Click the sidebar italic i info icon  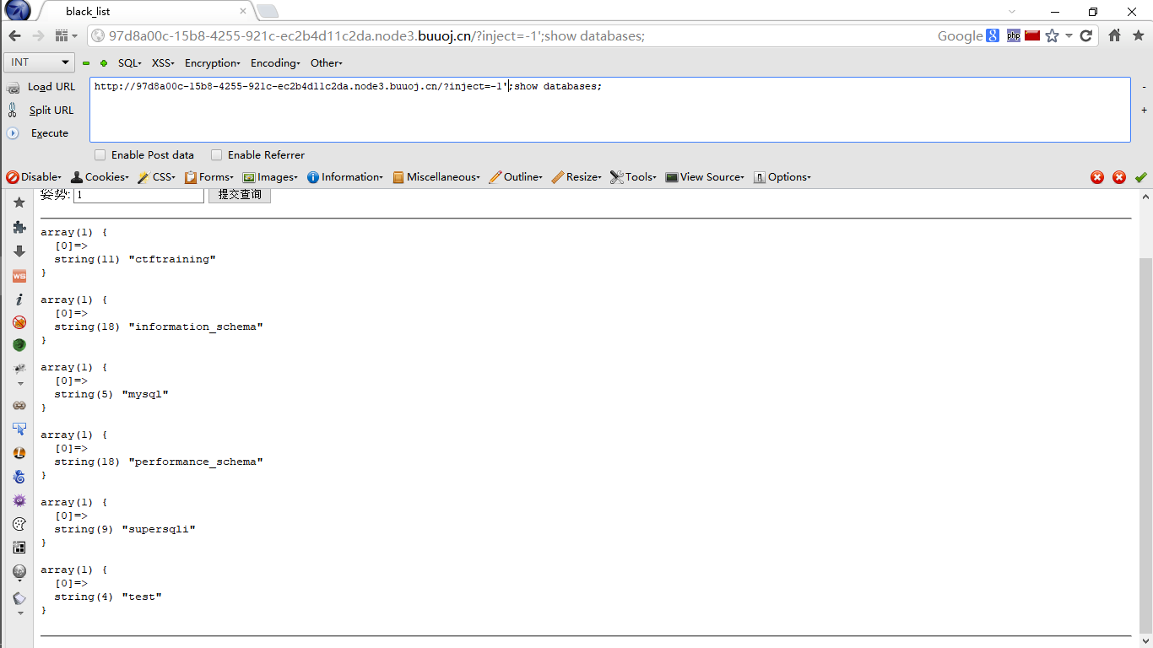(19, 300)
